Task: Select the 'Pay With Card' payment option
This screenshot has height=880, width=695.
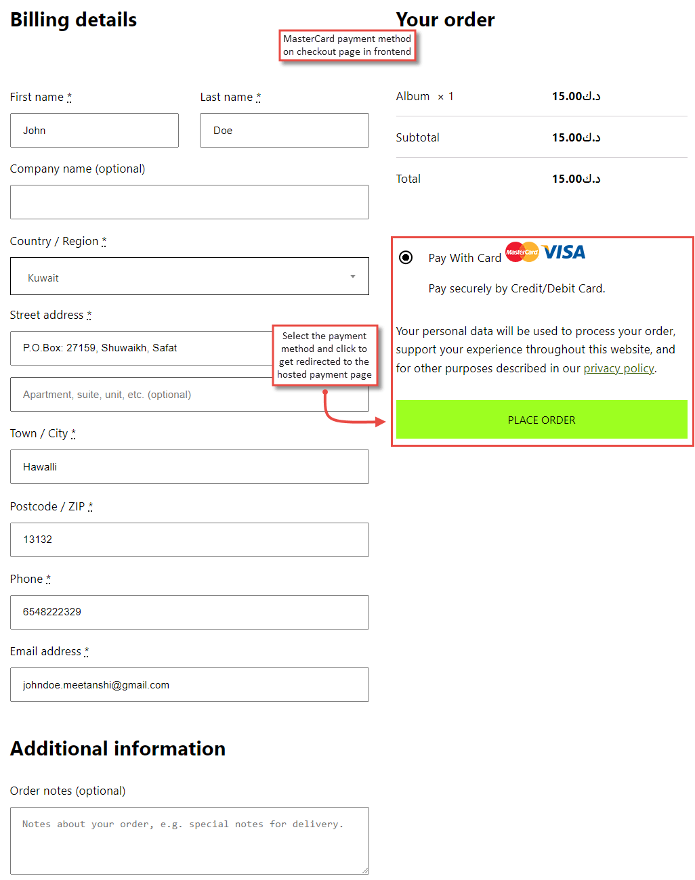Action: [405, 257]
